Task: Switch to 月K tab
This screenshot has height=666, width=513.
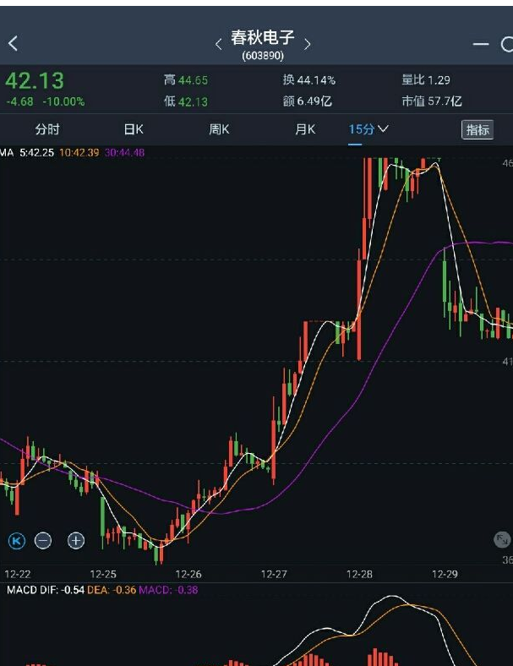Action: 305,129
